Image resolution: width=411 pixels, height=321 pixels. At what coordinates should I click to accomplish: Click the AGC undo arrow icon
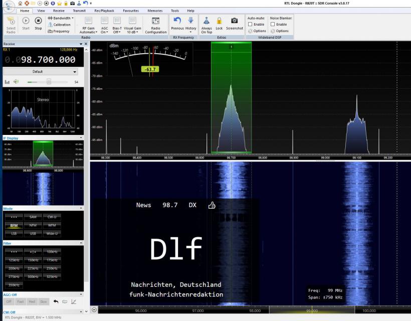[56, 301]
